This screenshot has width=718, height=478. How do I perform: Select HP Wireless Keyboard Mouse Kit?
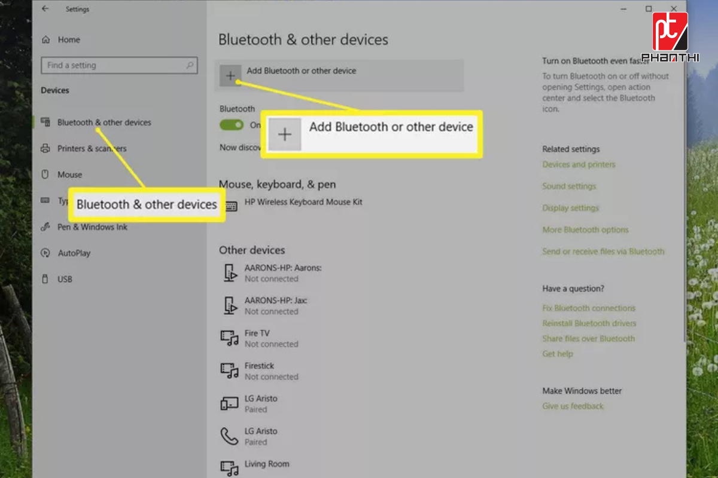[303, 202]
